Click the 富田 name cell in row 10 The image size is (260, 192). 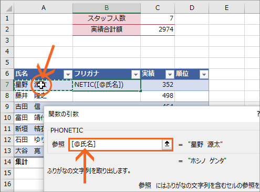pos(29,118)
